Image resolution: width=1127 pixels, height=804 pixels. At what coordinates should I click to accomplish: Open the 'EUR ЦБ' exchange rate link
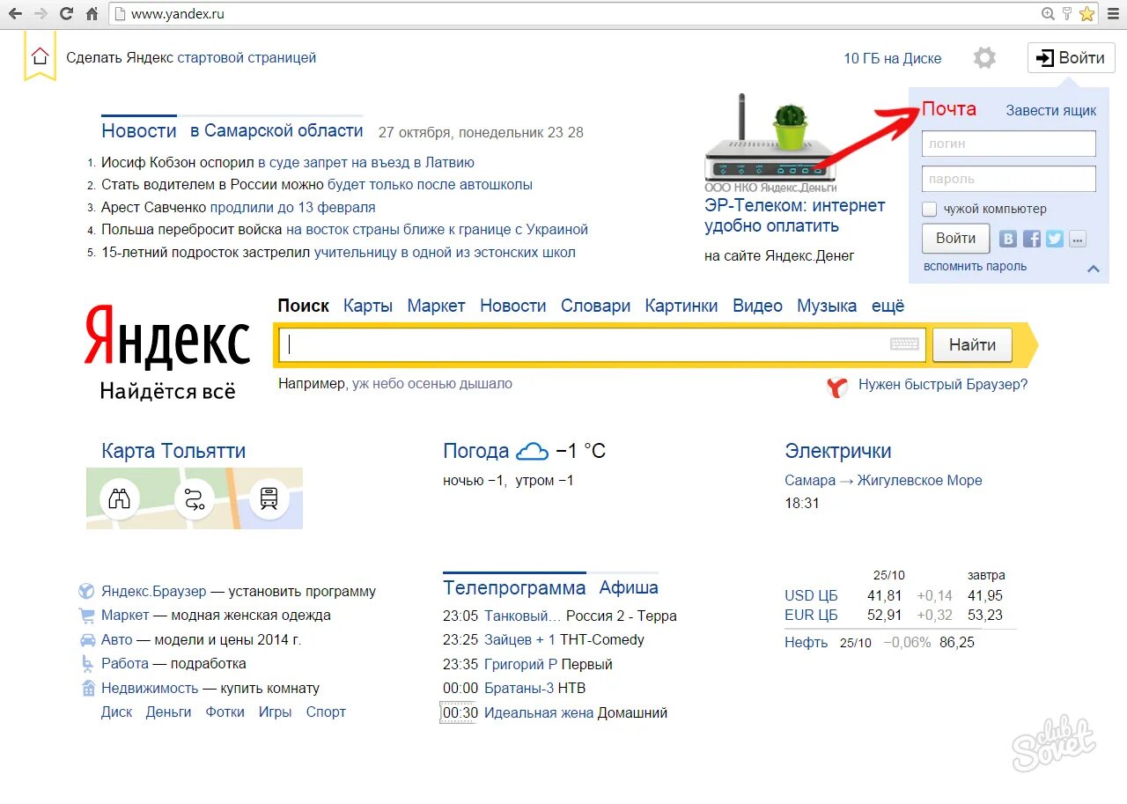point(811,616)
